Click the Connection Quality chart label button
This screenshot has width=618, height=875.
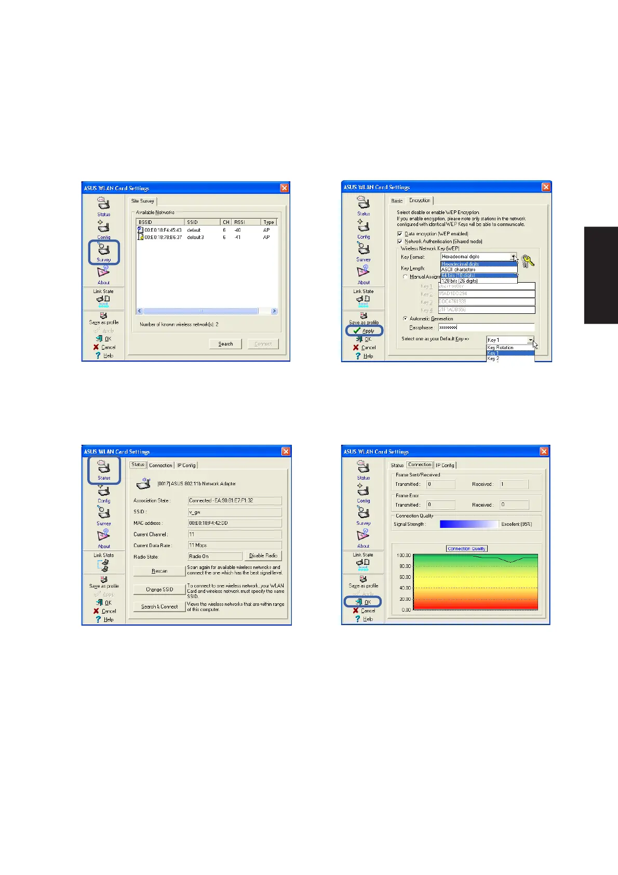[x=466, y=549]
